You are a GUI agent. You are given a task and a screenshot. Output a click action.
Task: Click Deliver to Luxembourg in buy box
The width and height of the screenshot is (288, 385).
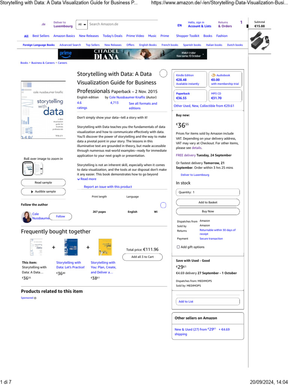(x=195, y=175)
